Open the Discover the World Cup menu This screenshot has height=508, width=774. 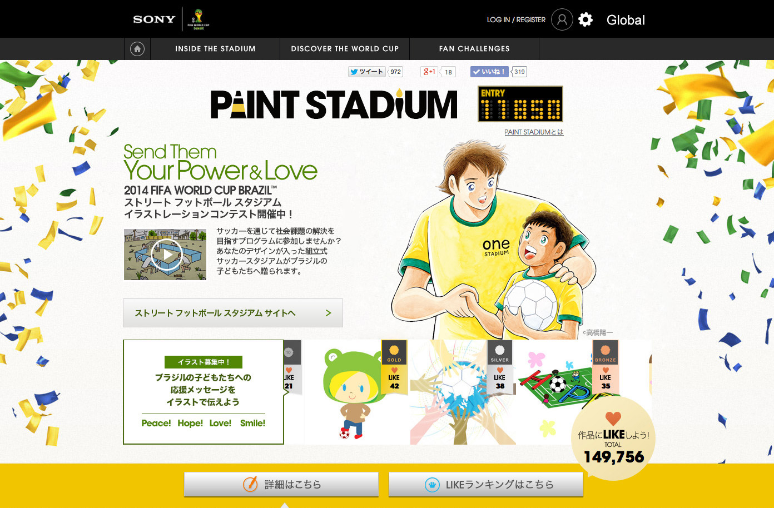(x=345, y=49)
